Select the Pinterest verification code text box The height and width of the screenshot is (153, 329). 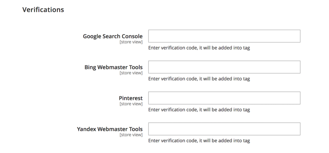[x=224, y=98]
